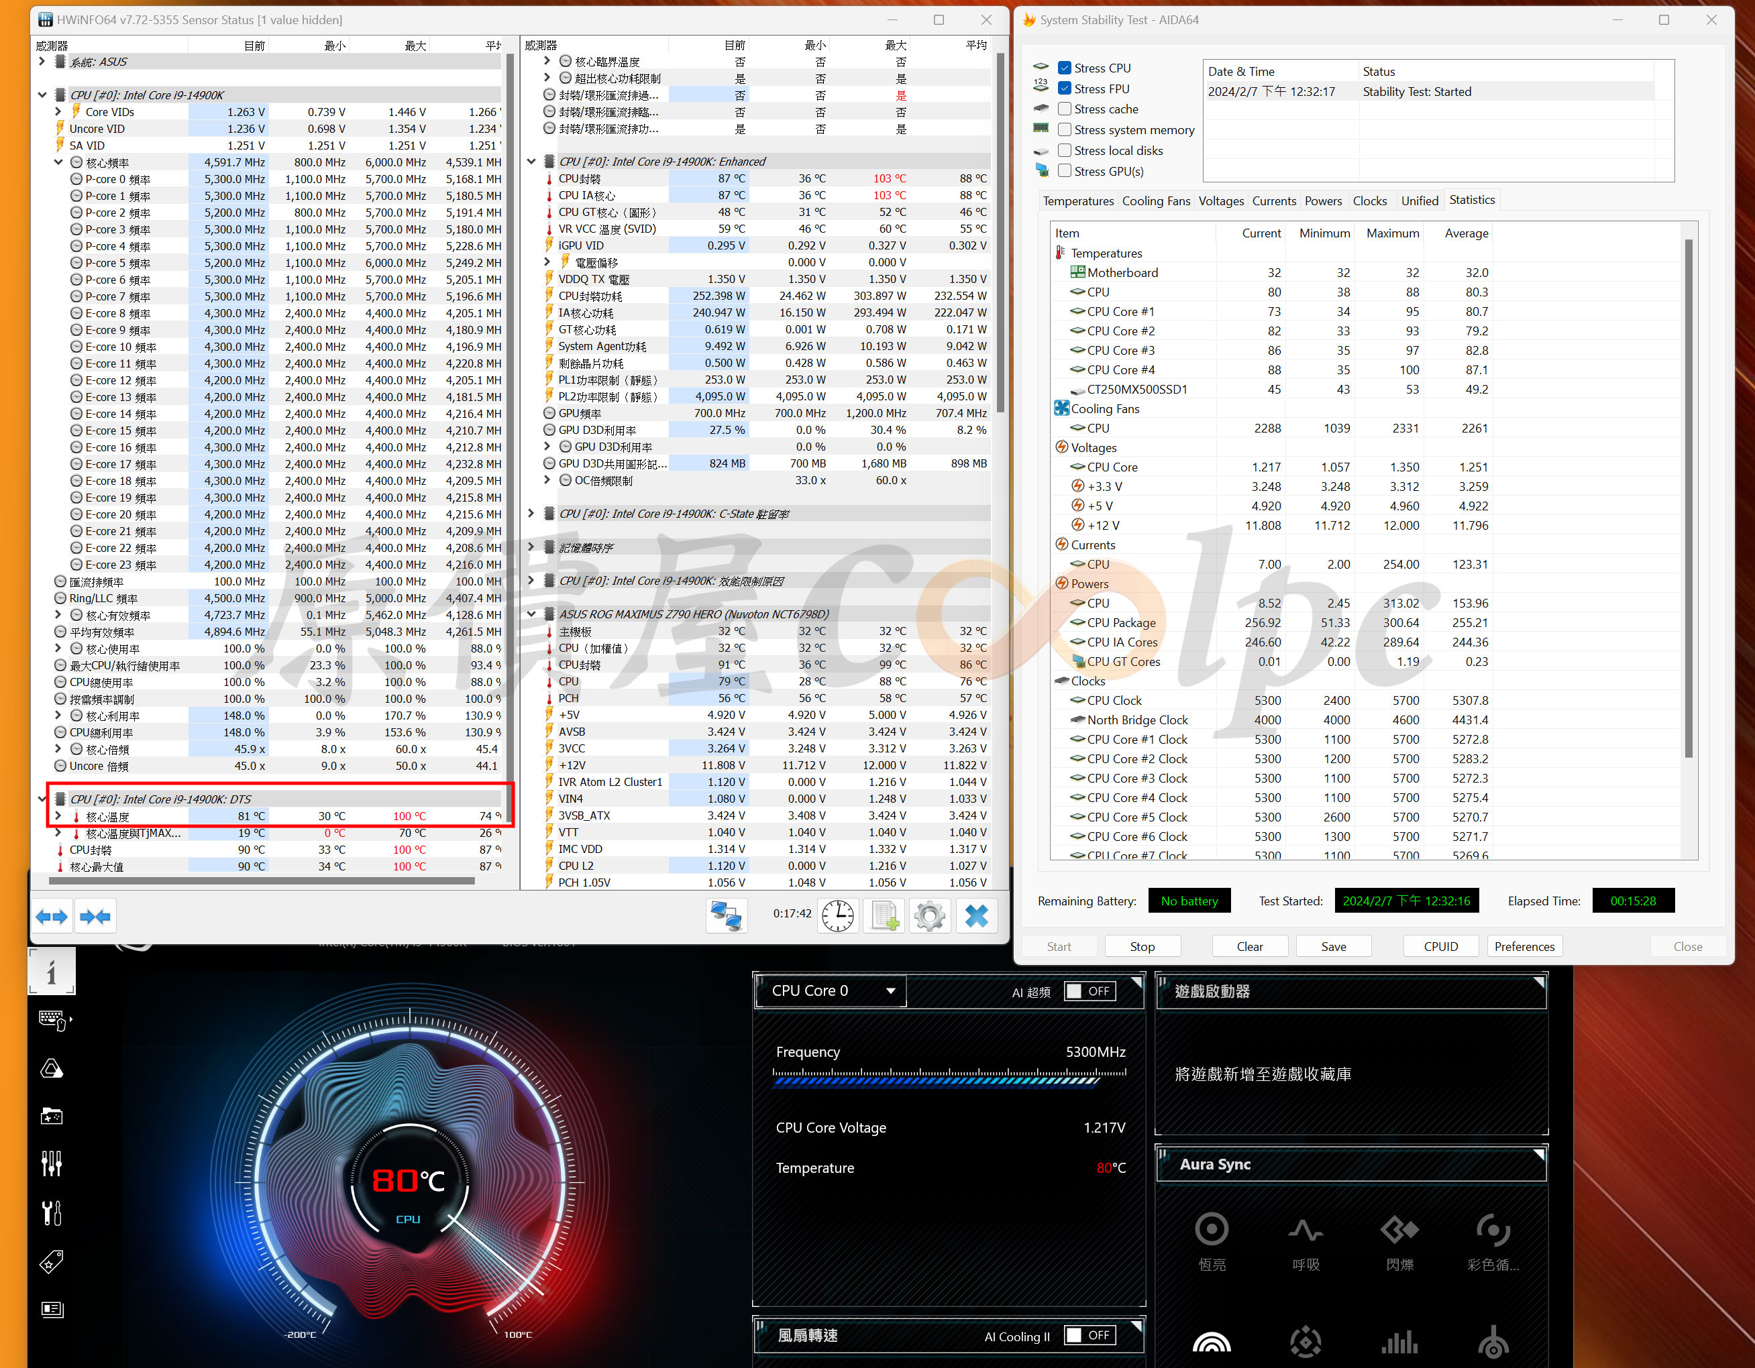Enable Stress cache checkbox

click(1065, 109)
